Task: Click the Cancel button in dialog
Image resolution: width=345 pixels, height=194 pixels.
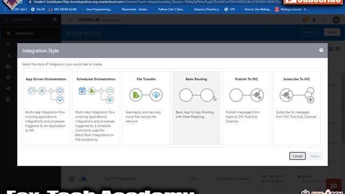Action: tap(297, 156)
